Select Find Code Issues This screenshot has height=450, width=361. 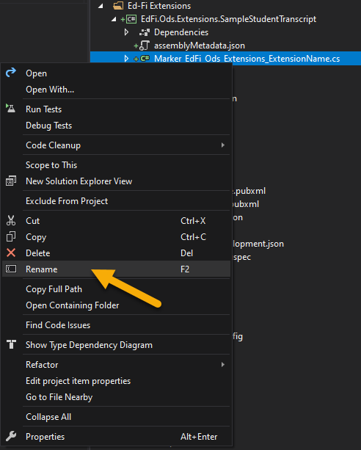click(x=116, y=325)
